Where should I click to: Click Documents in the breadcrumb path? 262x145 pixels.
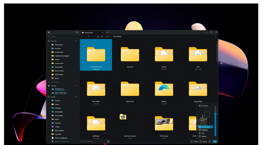(117, 36)
